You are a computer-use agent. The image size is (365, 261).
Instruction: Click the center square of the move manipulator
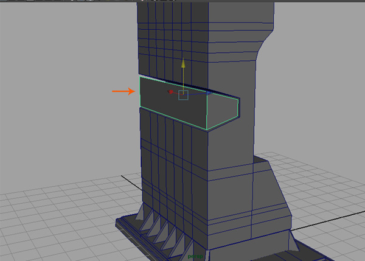click(x=183, y=95)
